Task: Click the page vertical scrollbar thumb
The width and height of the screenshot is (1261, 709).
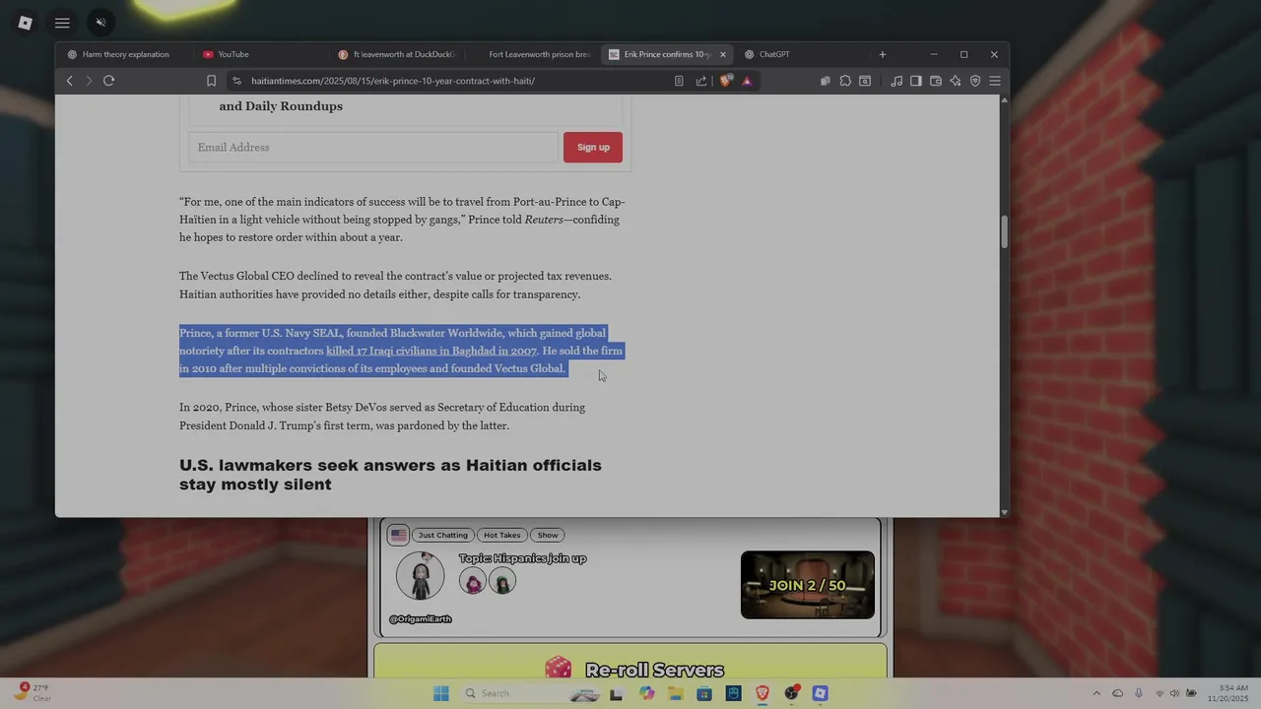Action: [x=1005, y=232]
